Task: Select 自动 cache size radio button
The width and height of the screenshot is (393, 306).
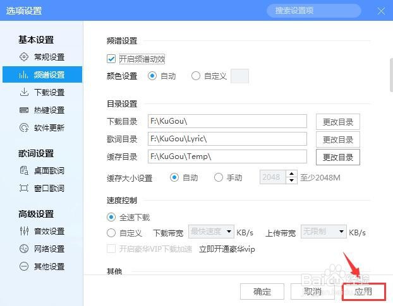Action: [x=174, y=178]
